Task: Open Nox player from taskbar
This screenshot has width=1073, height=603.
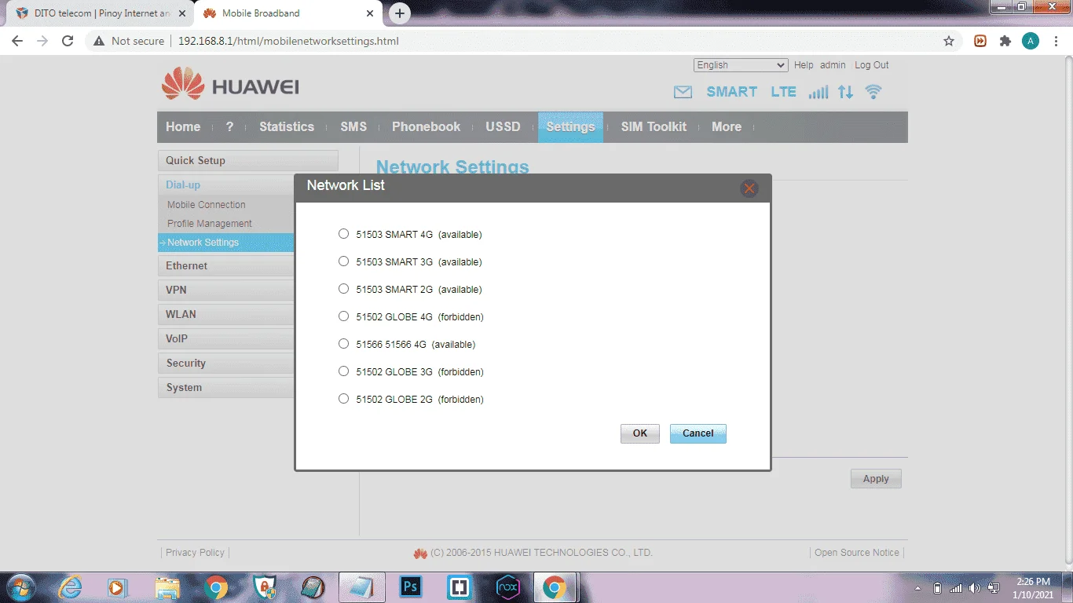Action: [508, 587]
